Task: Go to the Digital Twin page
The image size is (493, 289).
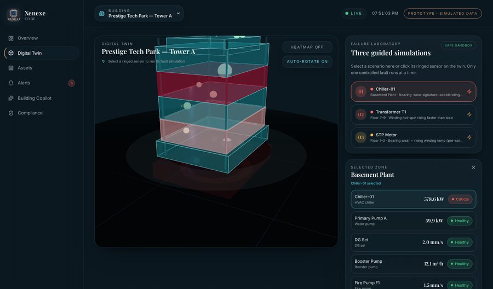Action: (x=42, y=53)
